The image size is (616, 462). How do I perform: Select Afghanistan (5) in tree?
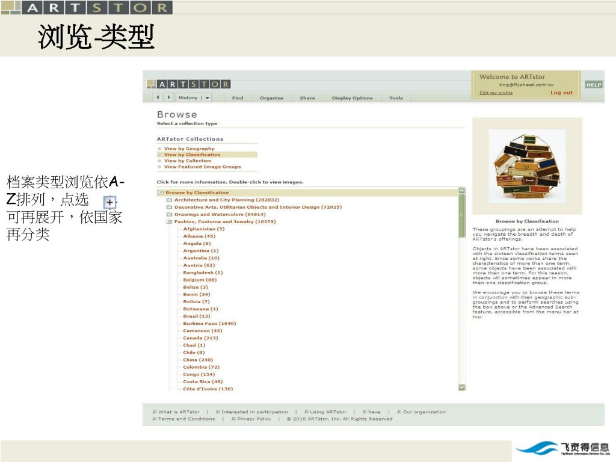click(x=203, y=229)
